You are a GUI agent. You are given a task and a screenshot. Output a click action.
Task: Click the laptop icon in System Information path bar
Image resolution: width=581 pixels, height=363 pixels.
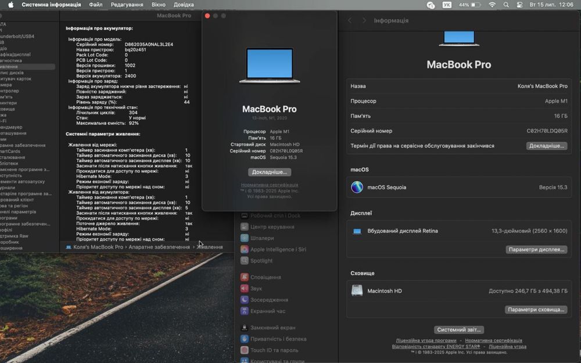pos(69,247)
